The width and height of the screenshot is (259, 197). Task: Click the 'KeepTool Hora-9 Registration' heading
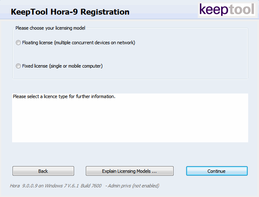70,12
